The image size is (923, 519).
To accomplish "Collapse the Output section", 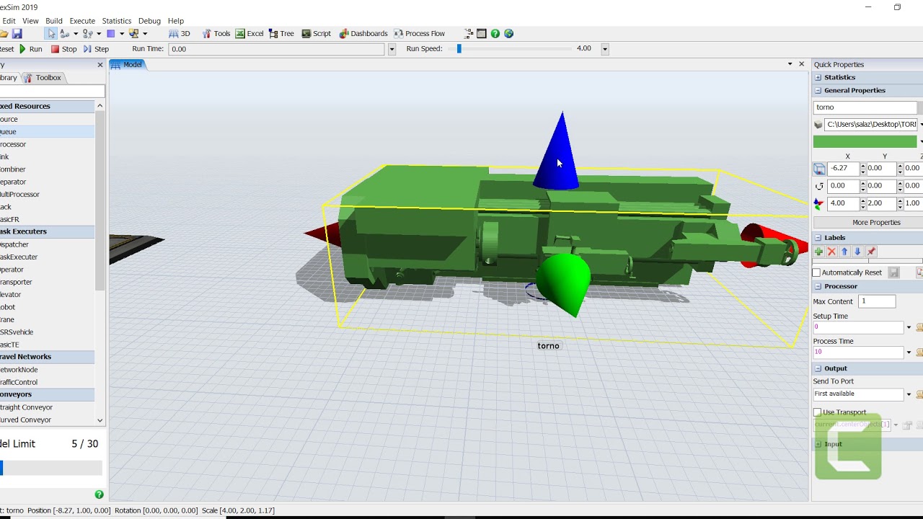I will (x=818, y=368).
